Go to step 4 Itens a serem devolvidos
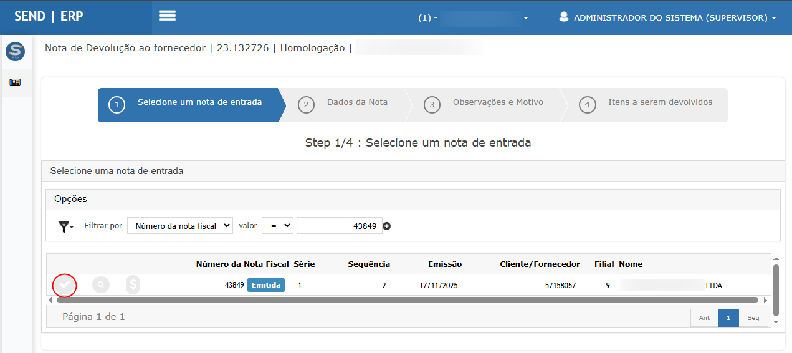 click(648, 104)
